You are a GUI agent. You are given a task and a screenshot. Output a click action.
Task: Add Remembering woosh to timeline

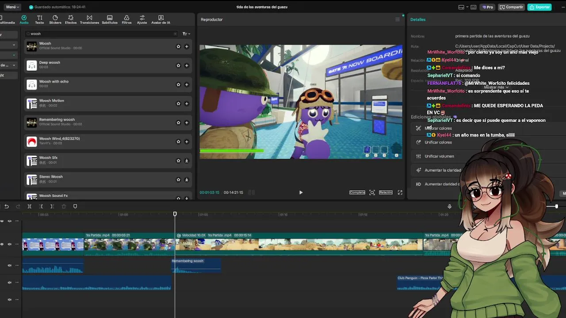coord(187,122)
